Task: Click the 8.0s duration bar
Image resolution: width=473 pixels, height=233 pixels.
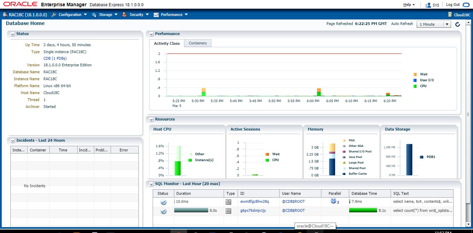Action: [191, 210]
